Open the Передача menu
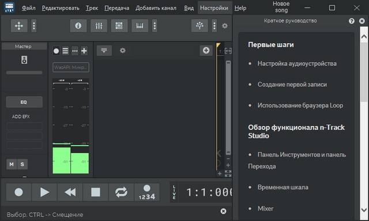The height and width of the screenshot is (221, 369). [x=116, y=8]
